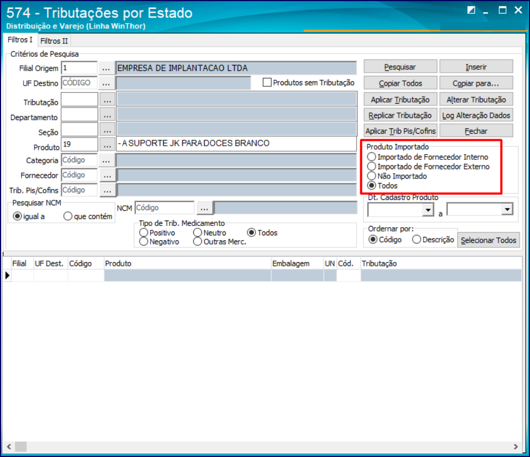530x457 pixels.
Task: Select Todos under Produto Importado
Action: (x=372, y=186)
